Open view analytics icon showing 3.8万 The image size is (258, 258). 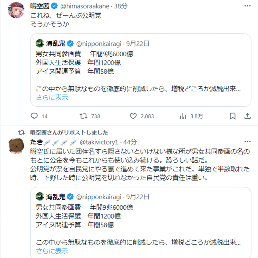[183, 116]
